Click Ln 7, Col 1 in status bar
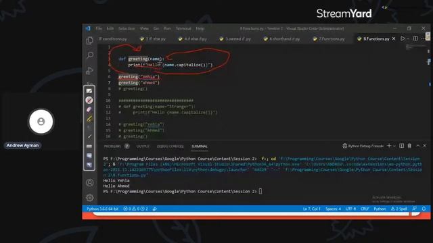 [311, 209]
